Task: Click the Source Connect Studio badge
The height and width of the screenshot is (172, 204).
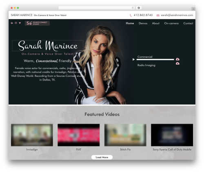Action: tap(37, 23)
